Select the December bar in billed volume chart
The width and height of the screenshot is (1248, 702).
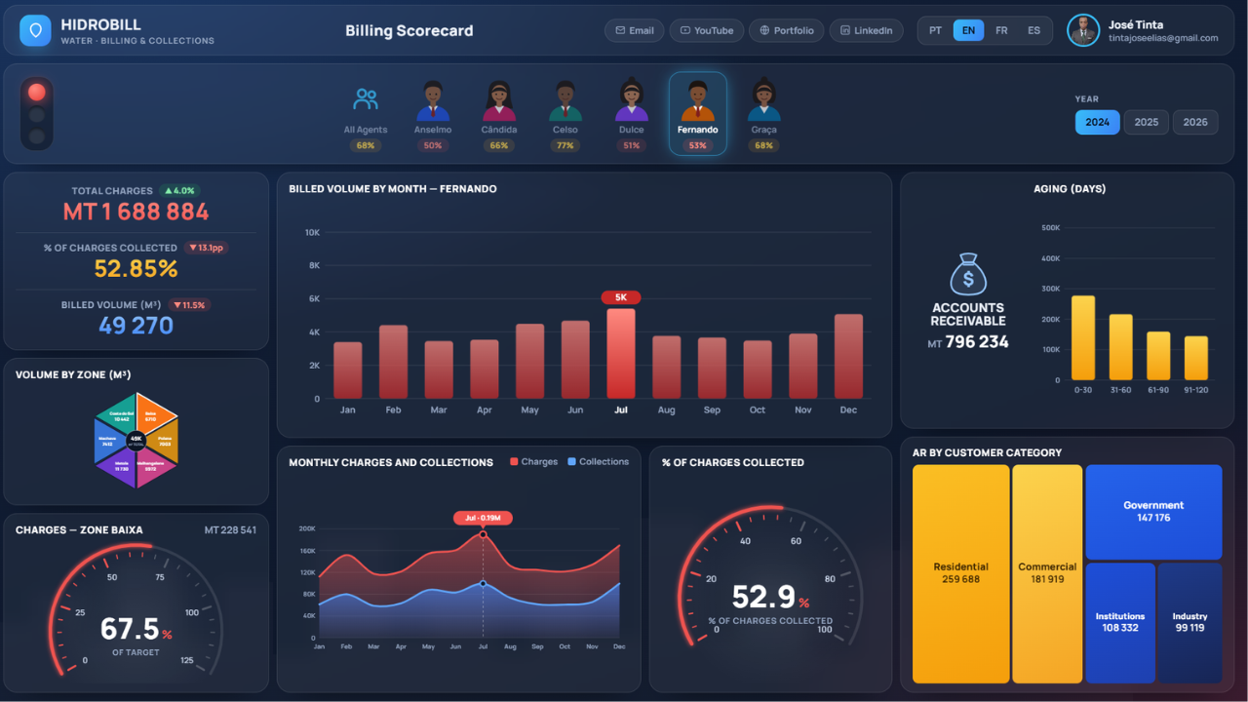[x=848, y=356]
